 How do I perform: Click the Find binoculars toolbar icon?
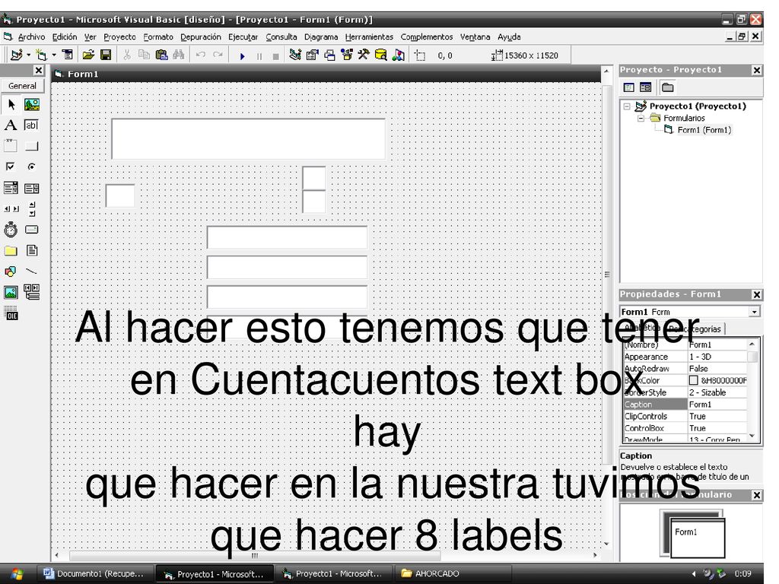tap(179, 55)
